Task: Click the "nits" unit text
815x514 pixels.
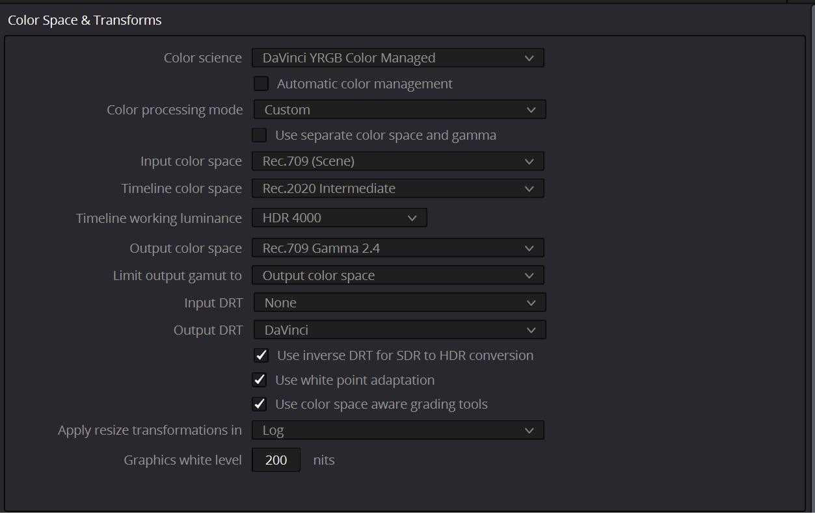Action: click(324, 460)
